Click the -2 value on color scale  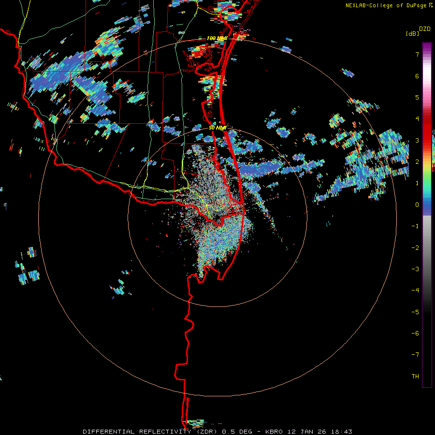(x=415, y=248)
